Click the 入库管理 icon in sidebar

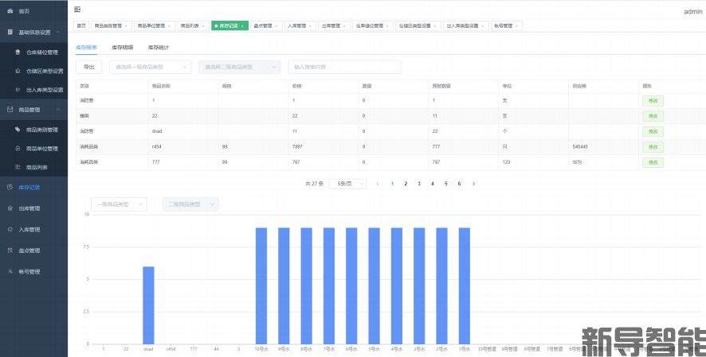pos(10,229)
